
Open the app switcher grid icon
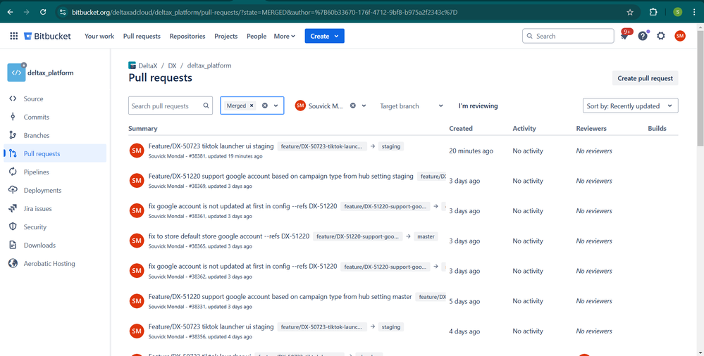pyautogui.click(x=14, y=36)
